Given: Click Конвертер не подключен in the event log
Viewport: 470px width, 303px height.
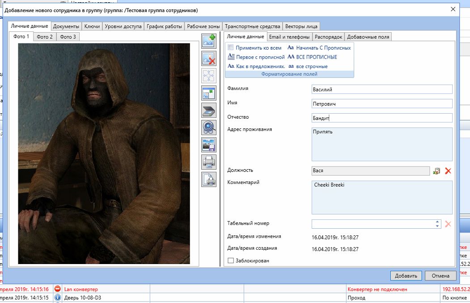Looking at the screenshot, I should tap(377, 289).
